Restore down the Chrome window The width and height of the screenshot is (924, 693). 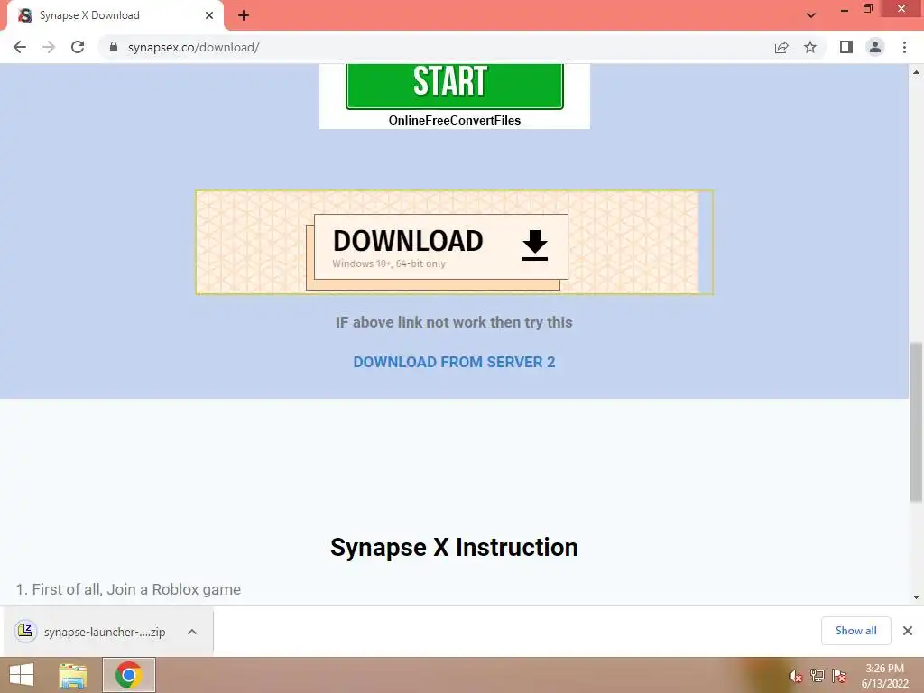coord(868,8)
